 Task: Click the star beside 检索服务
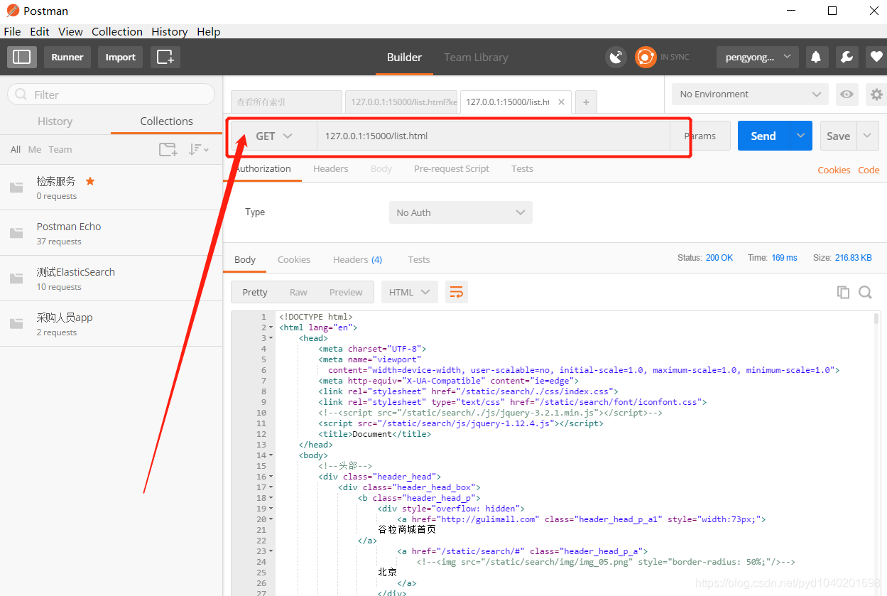tap(90, 181)
